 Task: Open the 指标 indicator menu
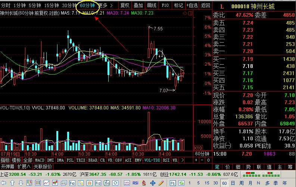click(5, 160)
